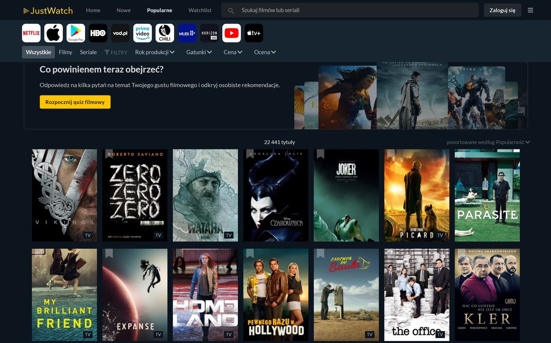
Task: Filter by Horizon GO provider icon
Action: (x=210, y=33)
